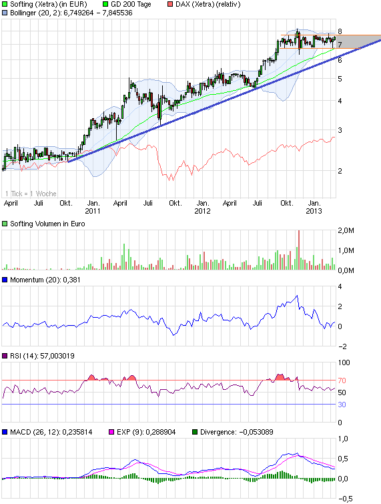Image resolution: width=381 pixels, height=504 pixels.
Task: Click the '100' RSI axis label
Action: click(x=344, y=362)
